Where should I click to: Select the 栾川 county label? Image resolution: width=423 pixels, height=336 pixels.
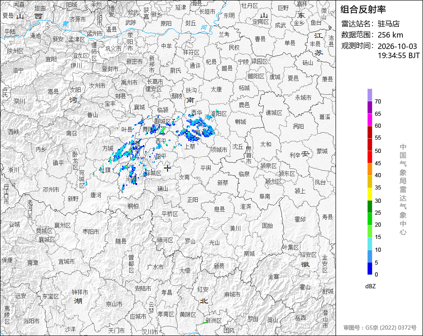point(19,101)
